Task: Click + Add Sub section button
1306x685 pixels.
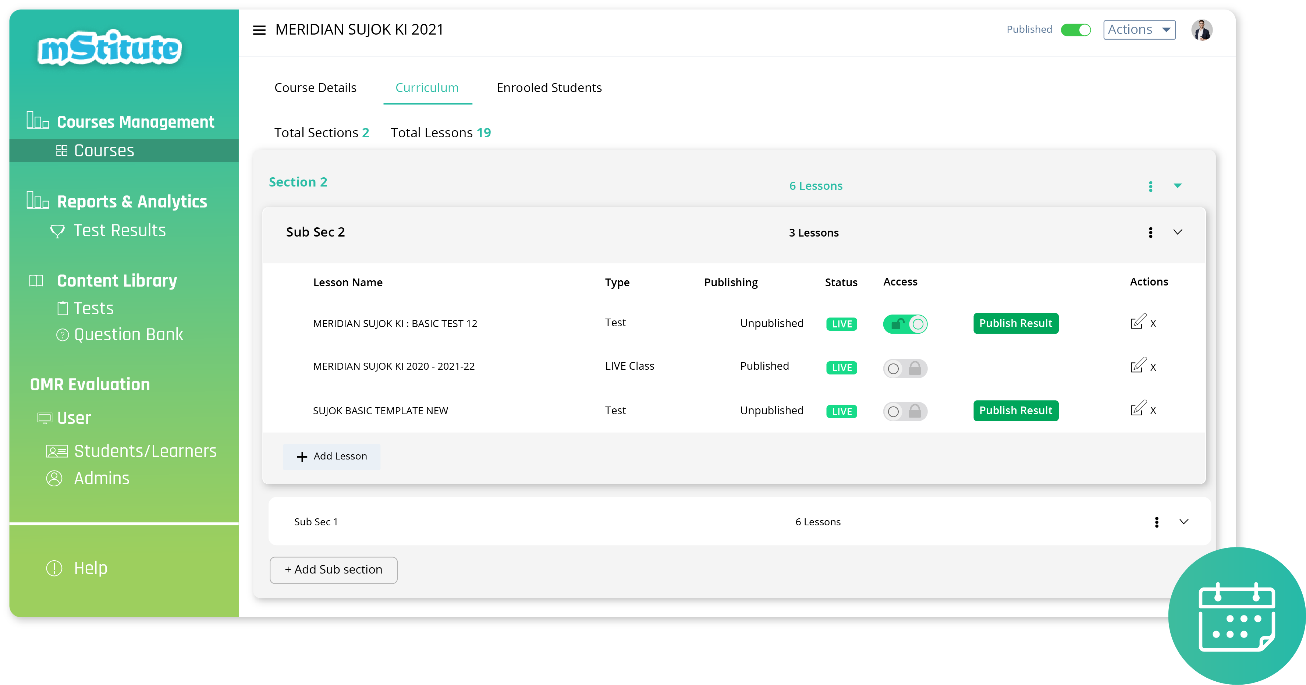Action: point(334,570)
